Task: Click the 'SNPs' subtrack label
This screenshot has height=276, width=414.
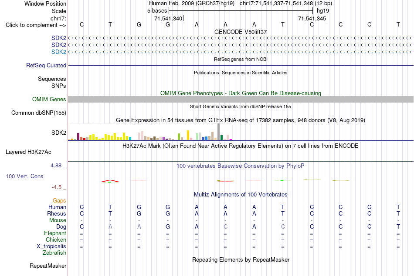Action: (59, 86)
